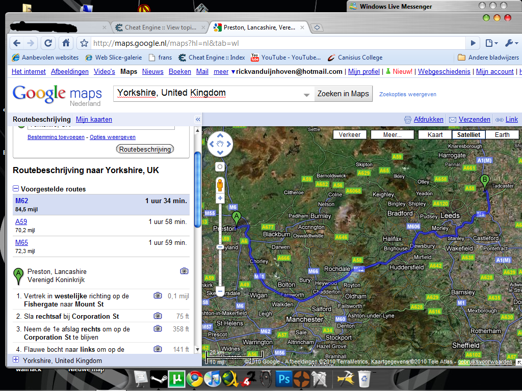Open Photoshop from the dock

click(283, 379)
